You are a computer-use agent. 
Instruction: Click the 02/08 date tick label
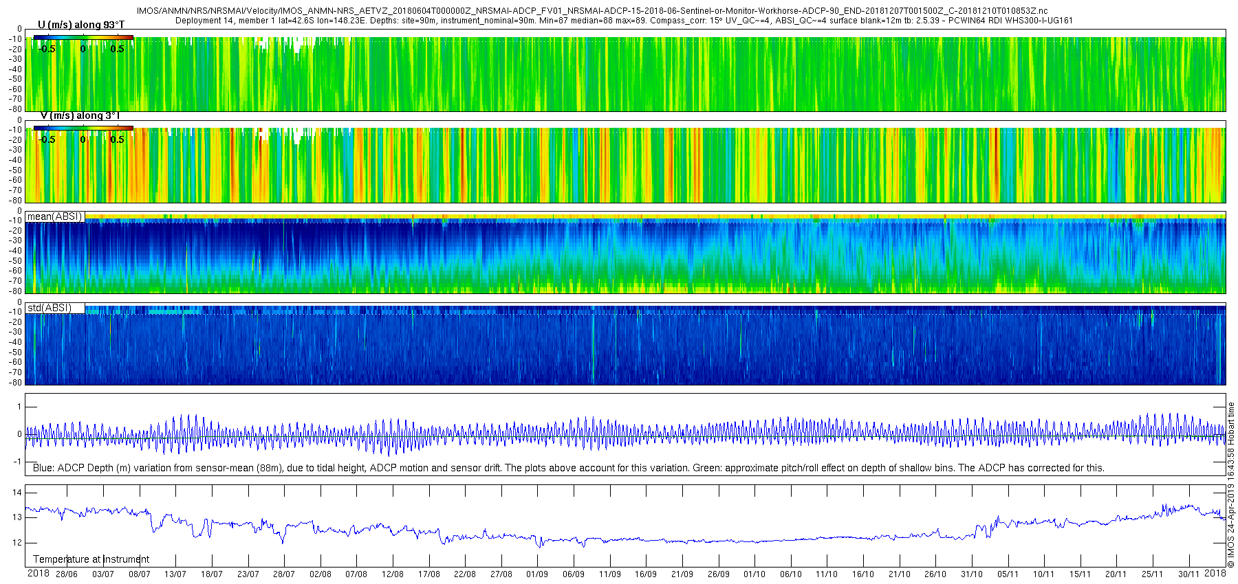320,574
